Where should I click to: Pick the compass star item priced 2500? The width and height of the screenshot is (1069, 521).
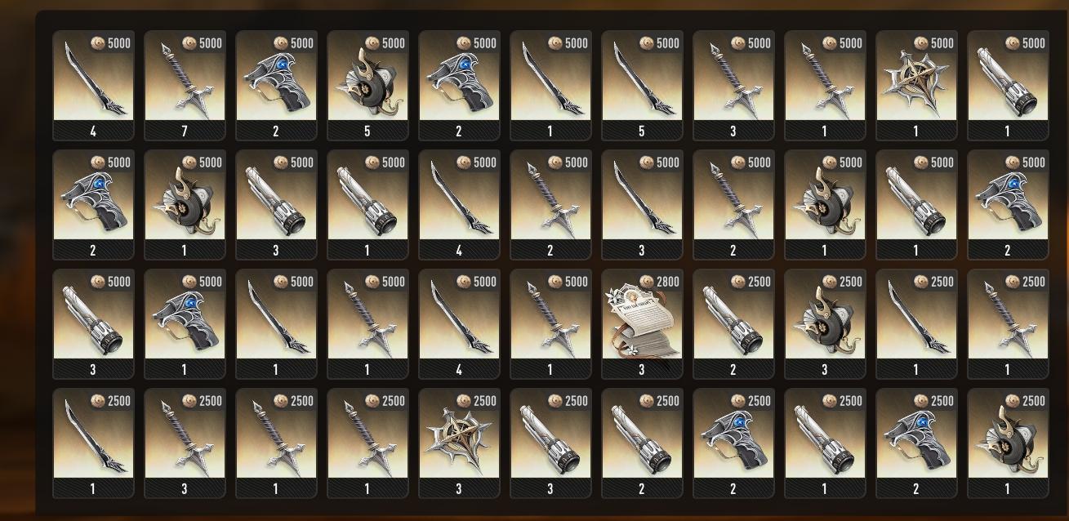point(459,443)
